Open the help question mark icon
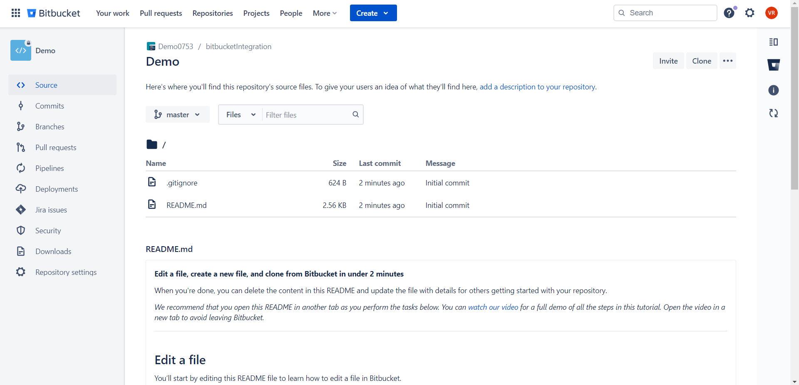Image resolution: width=799 pixels, height=385 pixels. point(729,13)
